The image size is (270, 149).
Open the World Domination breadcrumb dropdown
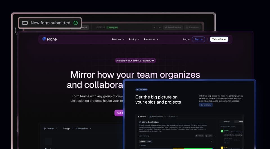157,117
